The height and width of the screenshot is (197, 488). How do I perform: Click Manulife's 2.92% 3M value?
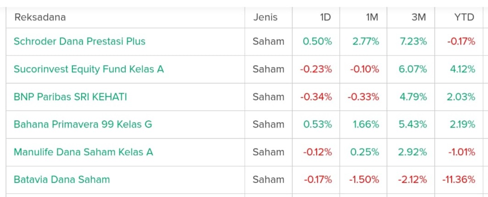(413, 152)
